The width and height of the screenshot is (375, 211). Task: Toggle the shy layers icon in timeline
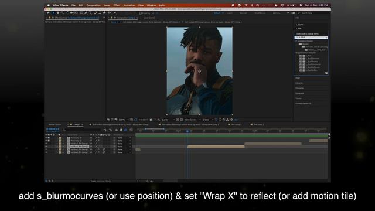(x=116, y=130)
